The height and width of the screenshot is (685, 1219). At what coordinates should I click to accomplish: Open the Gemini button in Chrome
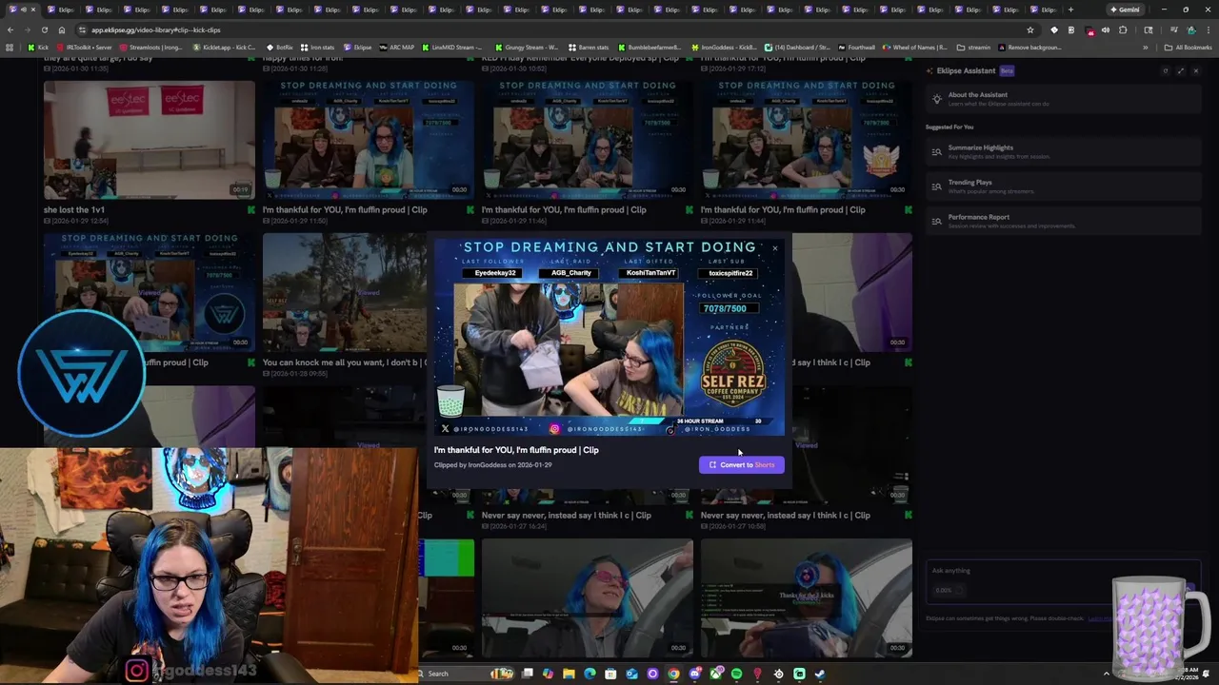(x=1125, y=10)
